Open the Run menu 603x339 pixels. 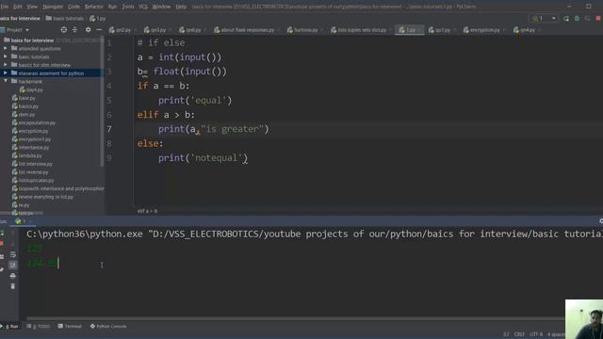112,7
